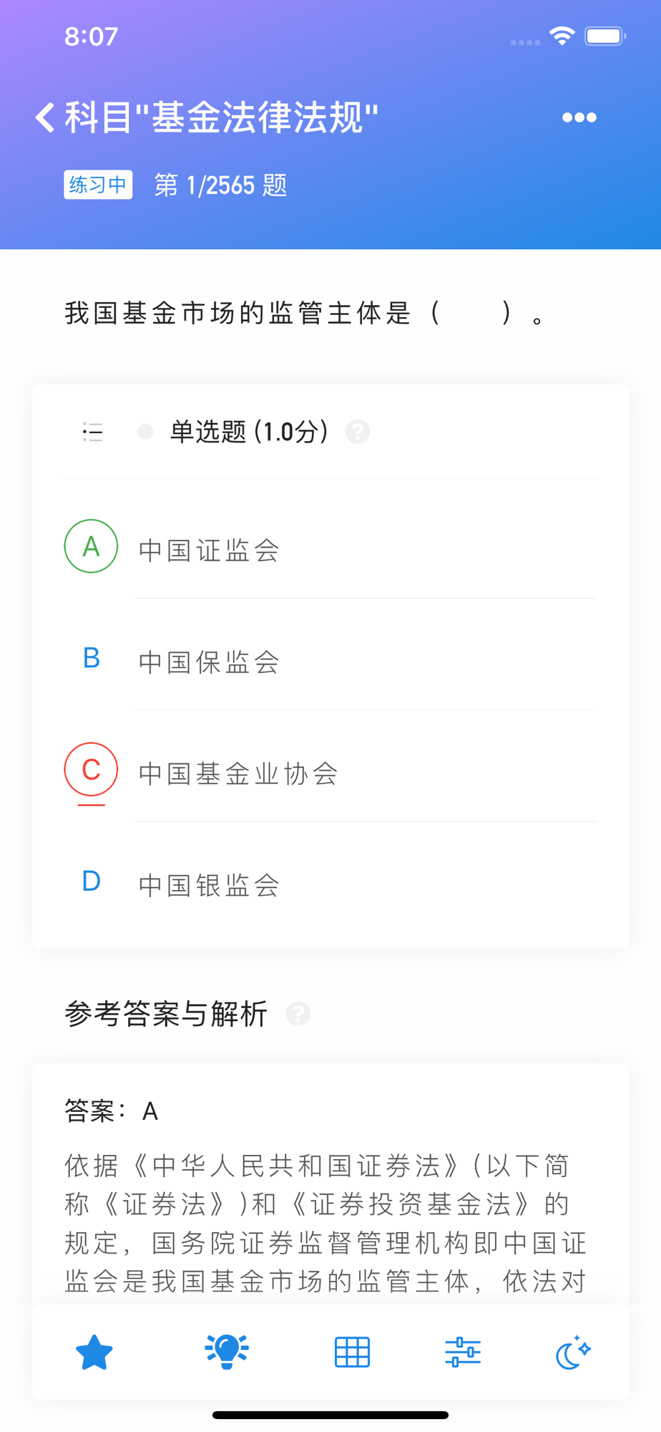Tap the star favorite icon

94,1352
